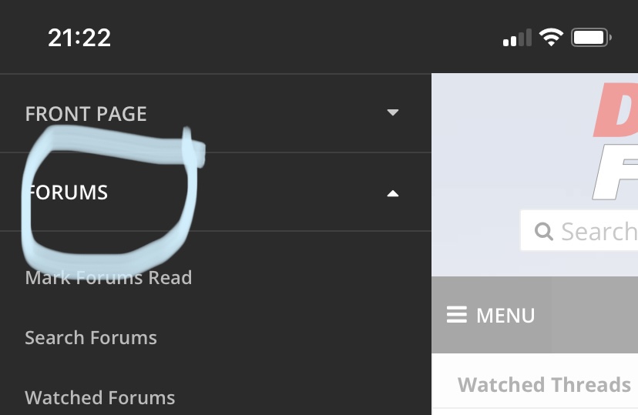Screen dimensions: 638x415
Task: Expand the FRONT PAGE dropdown arrow
Action: (x=393, y=112)
